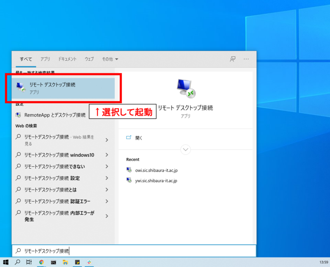Select the すべて tab

(x=26, y=59)
